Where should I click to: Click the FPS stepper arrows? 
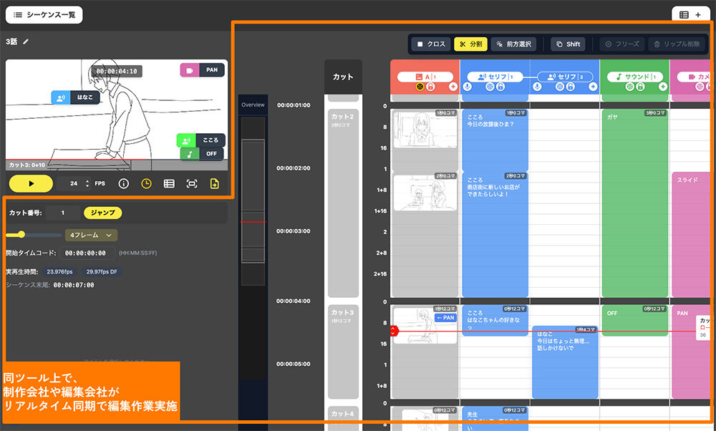87,183
